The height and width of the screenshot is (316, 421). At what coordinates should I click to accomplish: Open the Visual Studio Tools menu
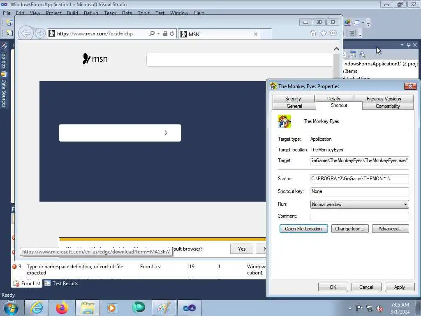[143, 13]
